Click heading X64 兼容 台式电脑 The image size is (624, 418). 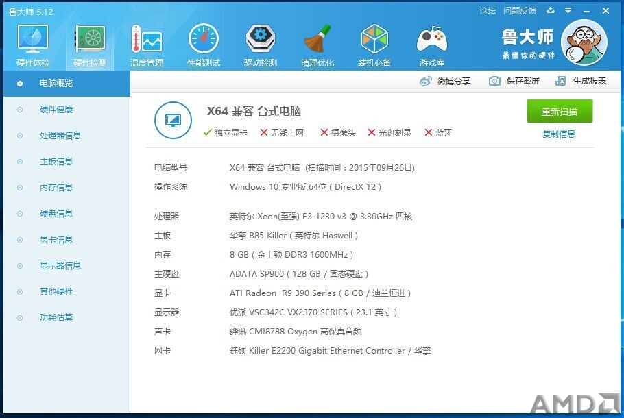click(x=254, y=112)
